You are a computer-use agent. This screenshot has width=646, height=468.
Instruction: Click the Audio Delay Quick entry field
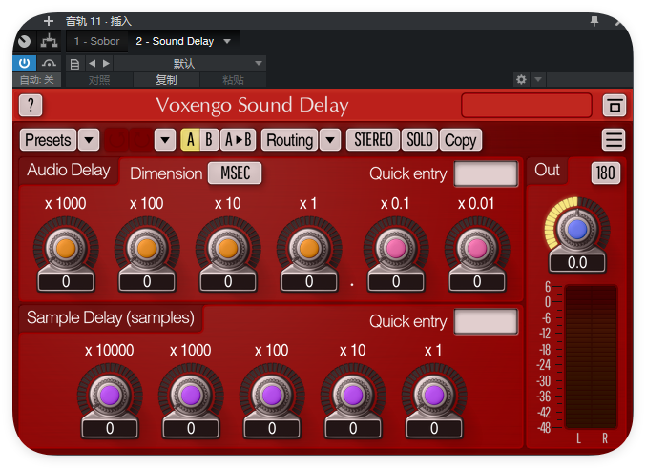(x=486, y=173)
